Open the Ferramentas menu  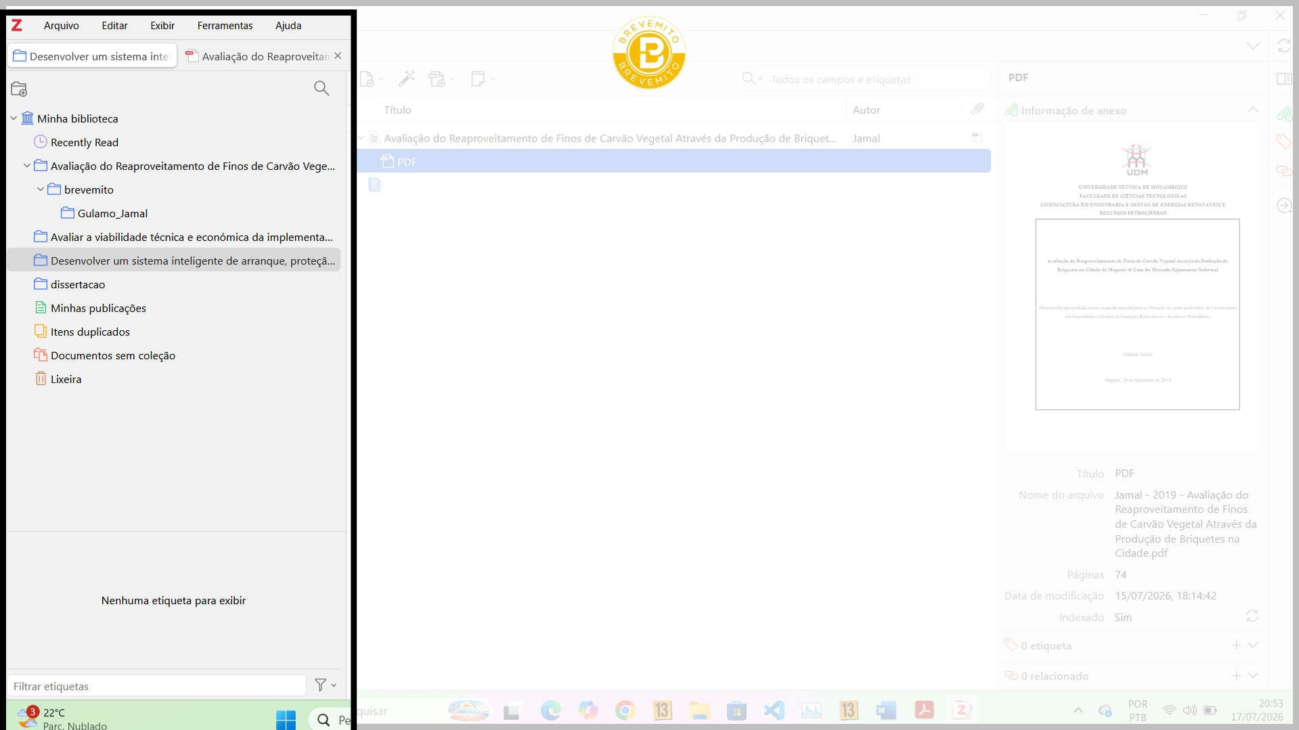coord(225,26)
